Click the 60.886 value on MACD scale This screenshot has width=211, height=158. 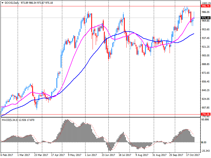click(x=205, y=120)
